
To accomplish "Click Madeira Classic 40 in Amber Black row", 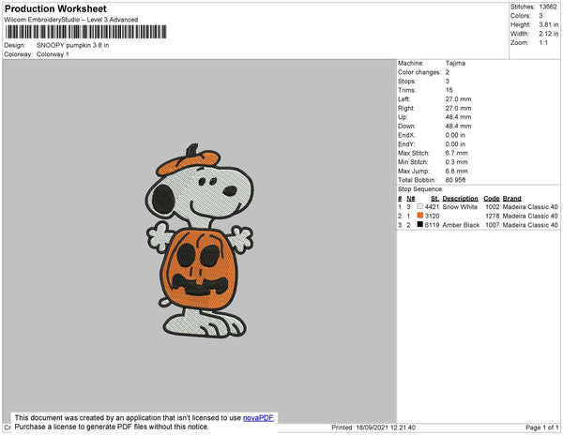I will (530, 225).
